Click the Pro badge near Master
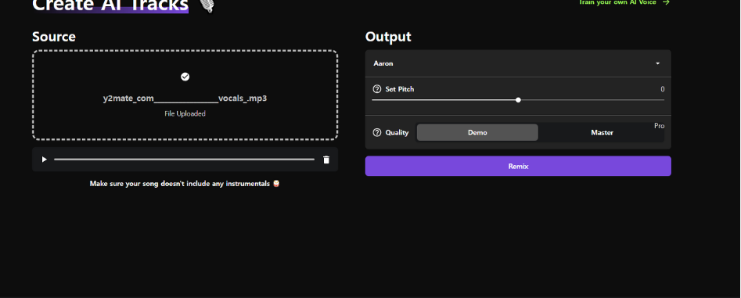741x298 pixels. pos(660,126)
